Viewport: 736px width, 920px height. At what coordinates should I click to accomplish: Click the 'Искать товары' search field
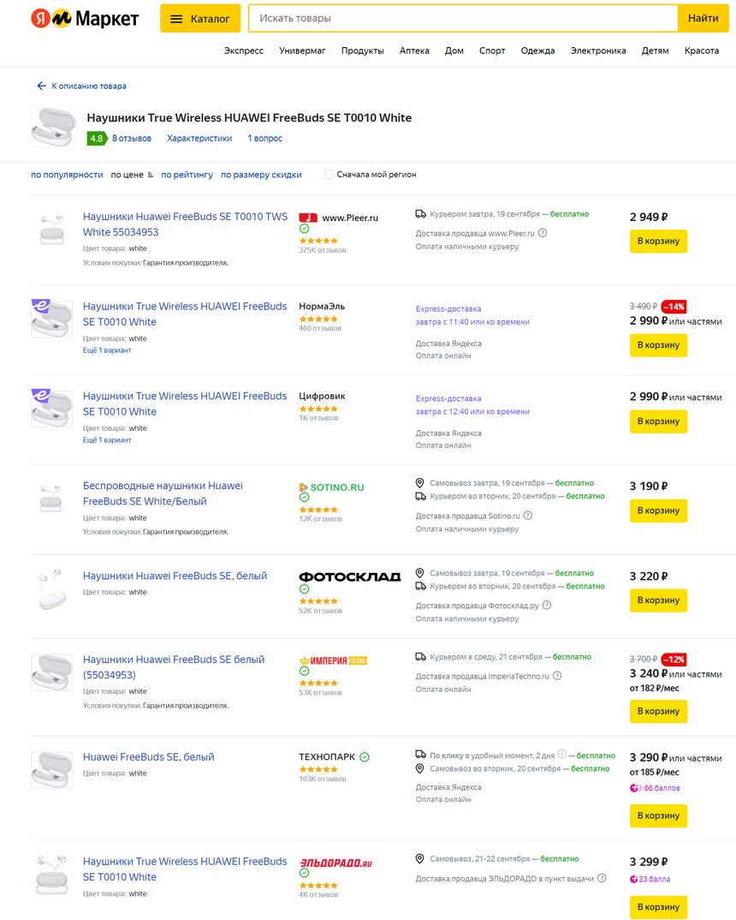(x=463, y=18)
